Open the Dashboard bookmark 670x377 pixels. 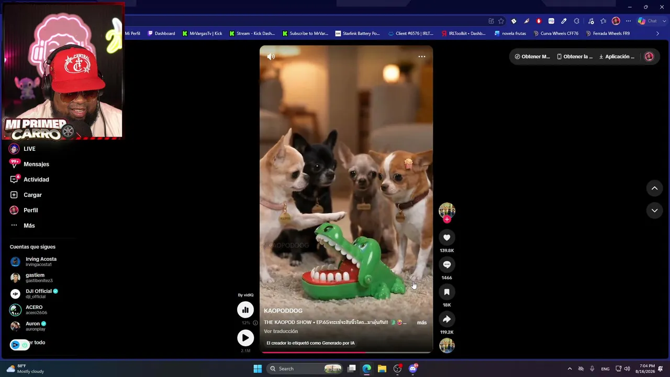pyautogui.click(x=161, y=34)
